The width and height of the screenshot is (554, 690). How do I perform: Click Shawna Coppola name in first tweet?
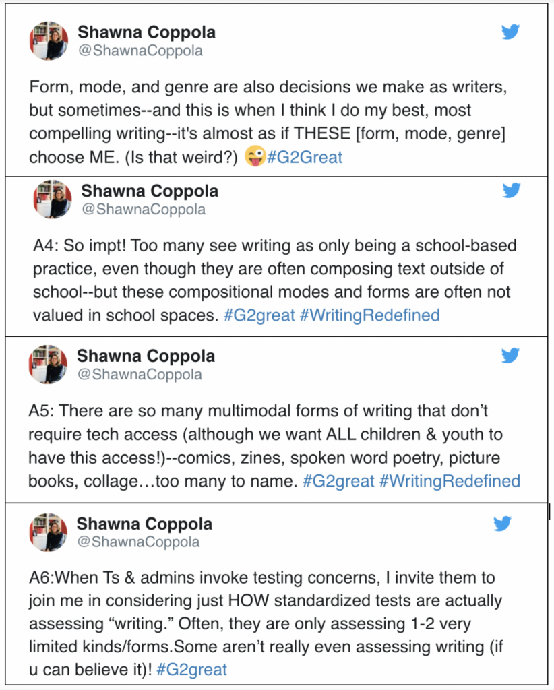click(x=146, y=32)
